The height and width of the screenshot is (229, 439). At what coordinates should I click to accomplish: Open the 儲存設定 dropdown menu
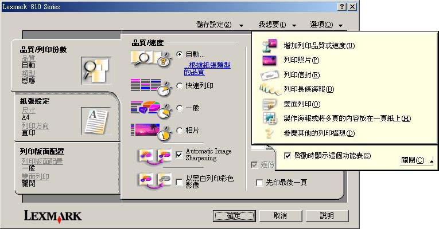pos(219,25)
